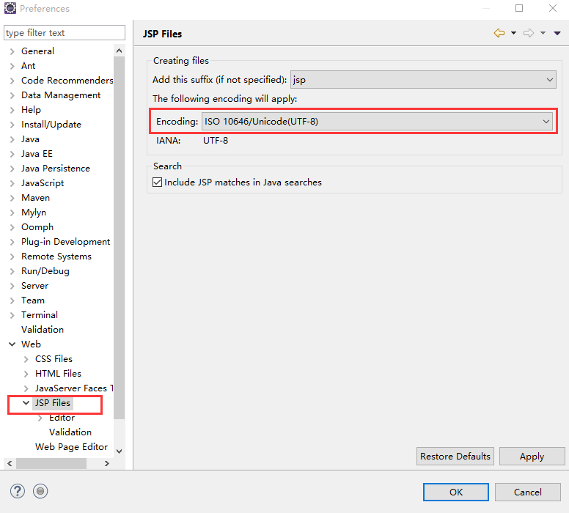Expand the Java EE tree node
The height and width of the screenshot is (513, 569).
click(x=12, y=154)
